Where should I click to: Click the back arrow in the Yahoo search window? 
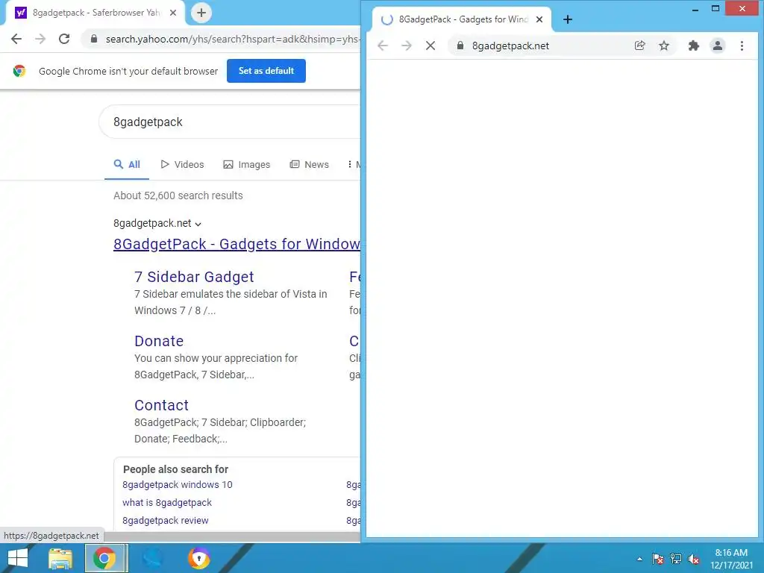click(16, 39)
